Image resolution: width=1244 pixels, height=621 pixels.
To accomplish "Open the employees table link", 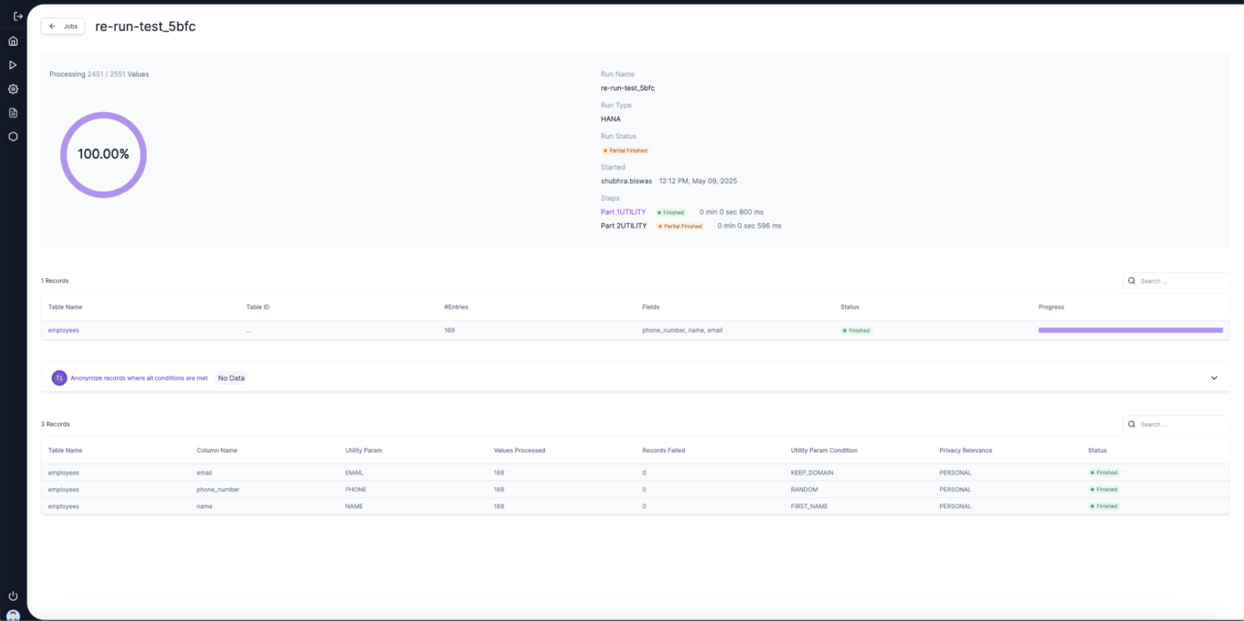I will 64,330.
